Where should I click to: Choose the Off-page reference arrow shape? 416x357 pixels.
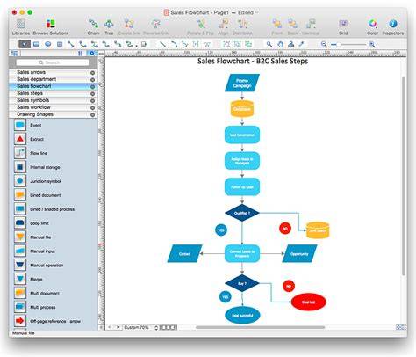coord(20,321)
